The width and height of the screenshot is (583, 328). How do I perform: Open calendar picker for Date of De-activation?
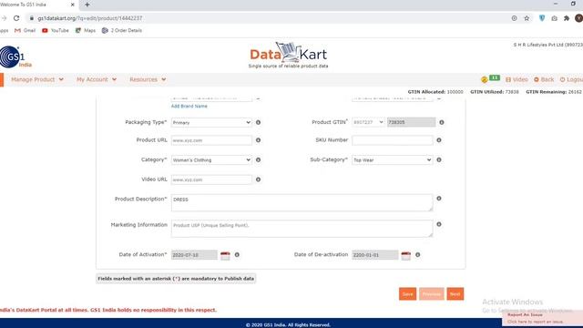(x=405, y=255)
